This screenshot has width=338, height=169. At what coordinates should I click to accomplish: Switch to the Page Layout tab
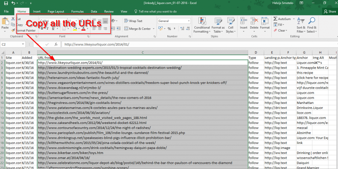pyautogui.click(x=56, y=12)
